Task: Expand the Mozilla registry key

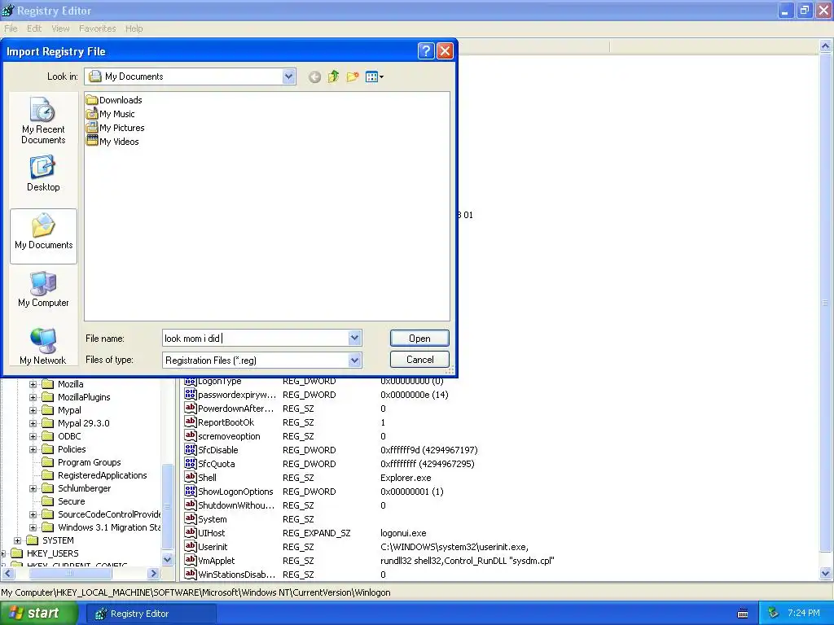Action: tap(33, 384)
